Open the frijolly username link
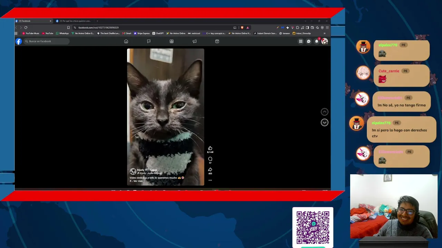 pyautogui.click(x=141, y=170)
